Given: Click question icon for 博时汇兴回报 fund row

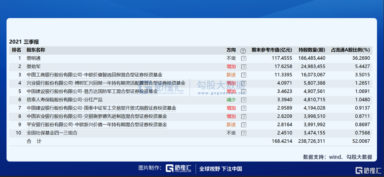Looking at the screenshot, I should click(x=243, y=83).
